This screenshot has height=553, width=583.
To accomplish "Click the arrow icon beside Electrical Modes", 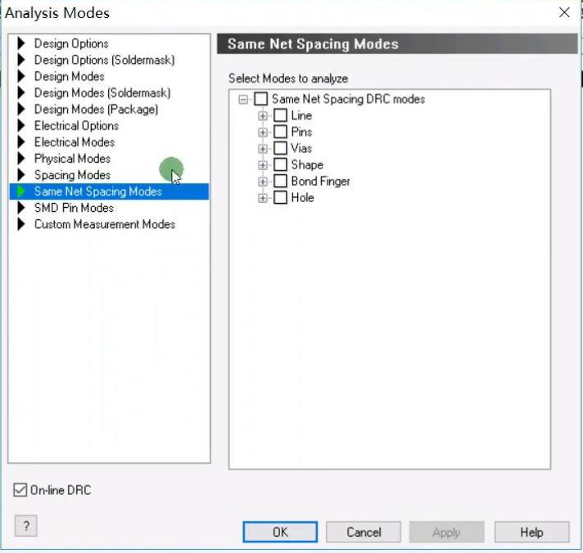I will [x=21, y=142].
